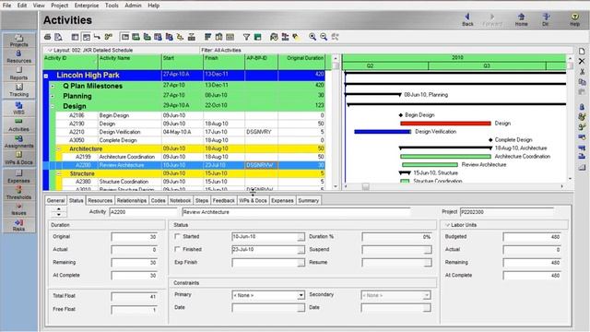Viewport: 590px width, 332px height.
Task: Click the activity table scroll down arrow
Action: (336, 186)
